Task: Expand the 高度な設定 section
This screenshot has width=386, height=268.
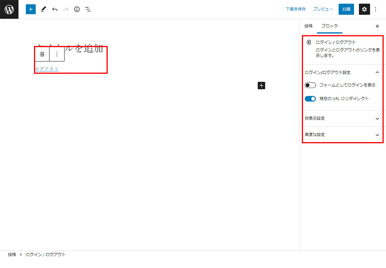Action: tap(377, 135)
